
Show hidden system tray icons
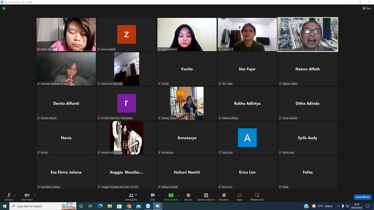pos(338,206)
